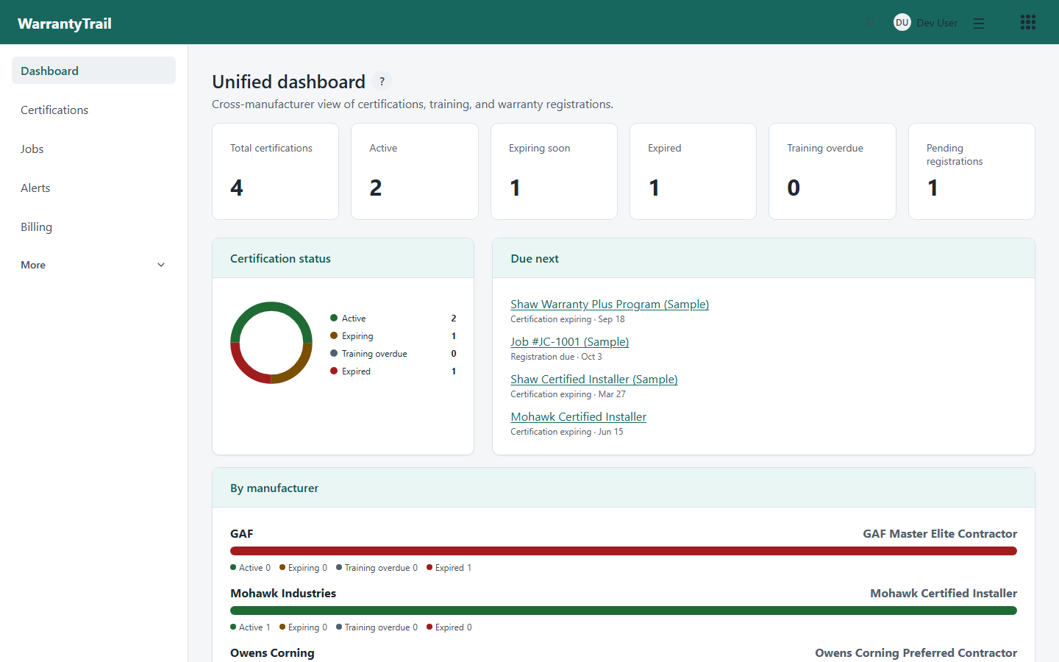
Task: Click the help question mark icon
Action: (382, 82)
